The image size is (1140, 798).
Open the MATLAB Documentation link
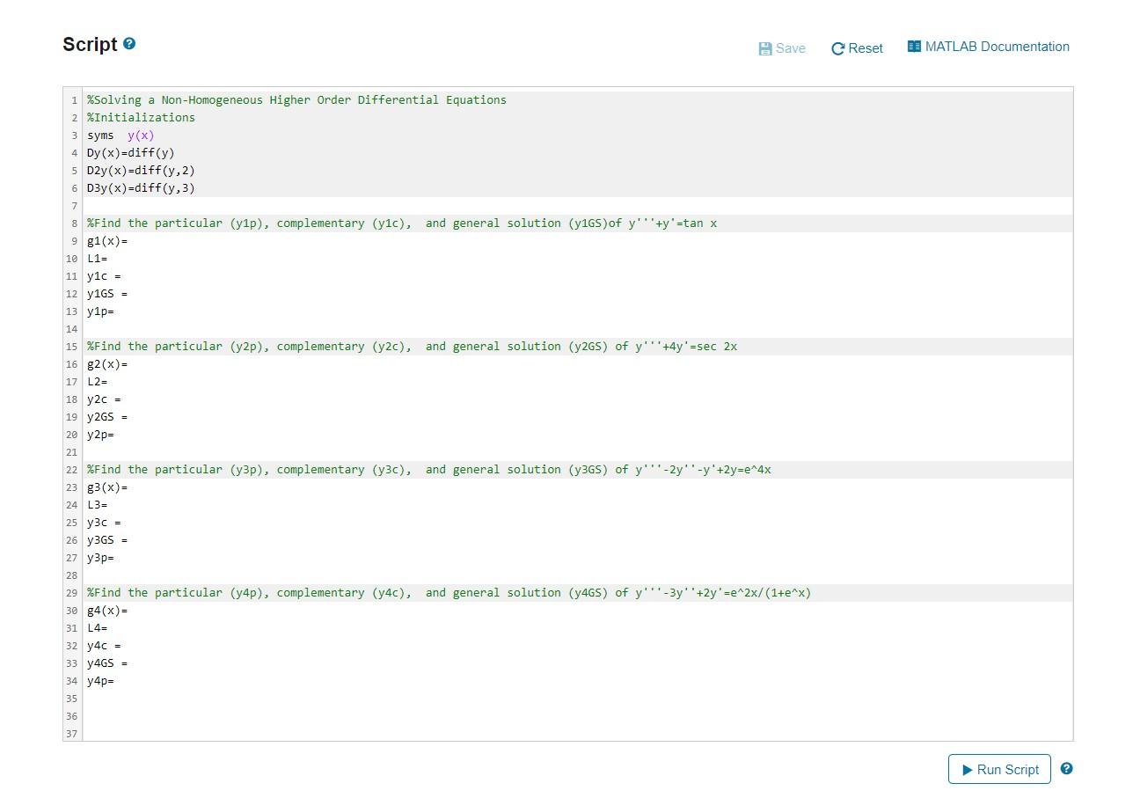point(989,47)
